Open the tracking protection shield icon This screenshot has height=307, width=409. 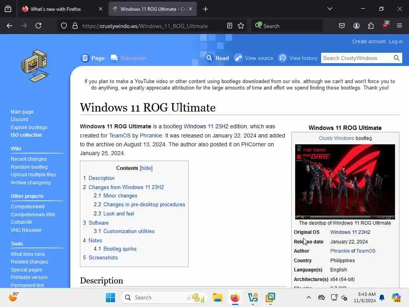(64, 26)
